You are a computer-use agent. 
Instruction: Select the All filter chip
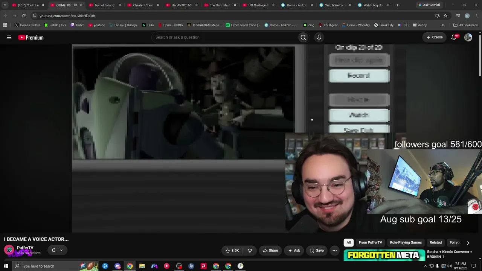pos(349,243)
